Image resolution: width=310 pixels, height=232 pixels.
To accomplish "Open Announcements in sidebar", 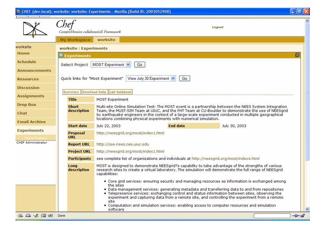I will tap(34, 71).
